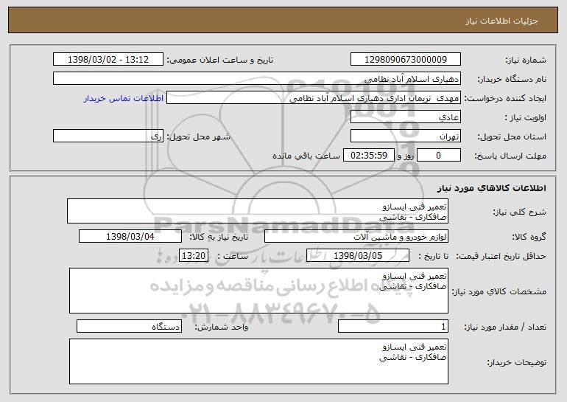Click section heading اطلاعات کالاهای مورد نیاز

coord(491,188)
